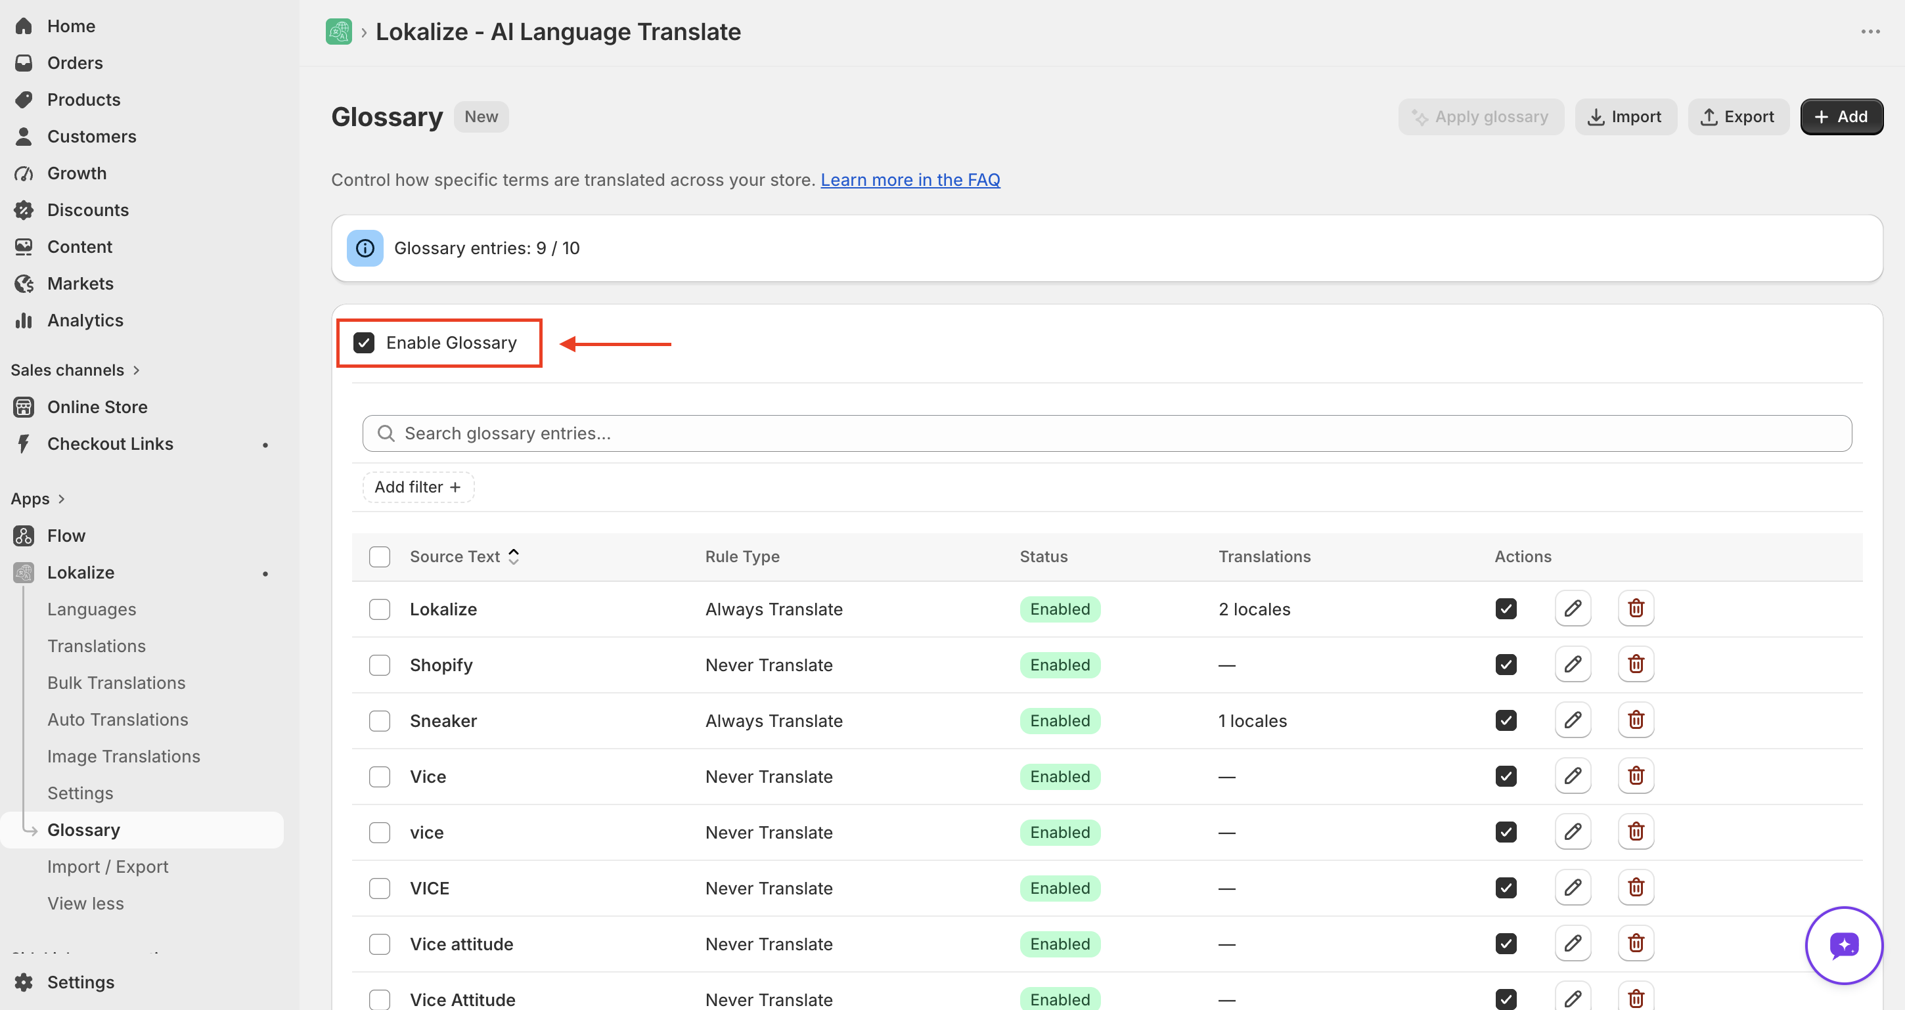Click the Analytics bar chart icon
The height and width of the screenshot is (1010, 1905).
coord(24,321)
